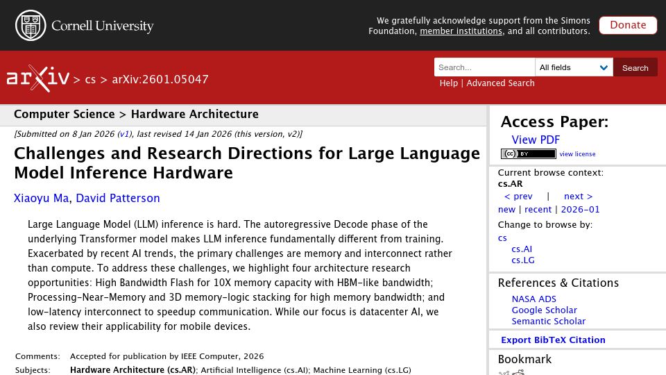The width and height of the screenshot is (666, 375).
Task: Click the cs.AR browse context label
Action: 510,184
